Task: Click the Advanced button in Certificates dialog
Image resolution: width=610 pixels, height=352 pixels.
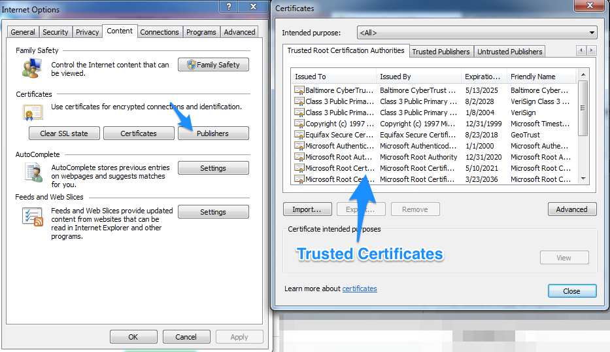Action: [572, 209]
